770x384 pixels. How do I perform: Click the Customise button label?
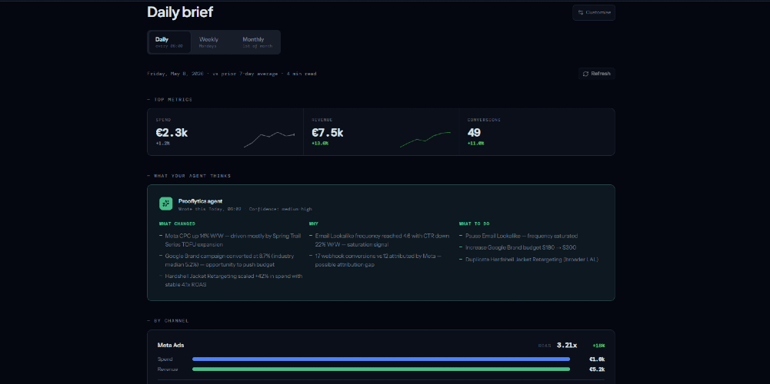point(598,13)
